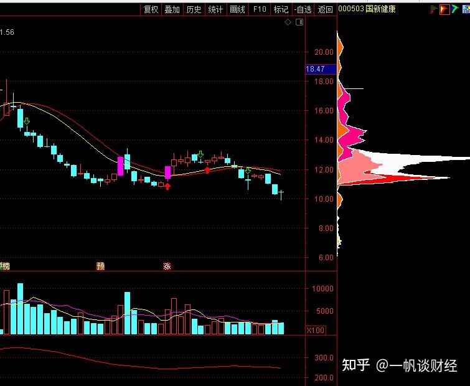The height and width of the screenshot is (386, 470).
Task: Open F10 company info
Action: [x=260, y=9]
